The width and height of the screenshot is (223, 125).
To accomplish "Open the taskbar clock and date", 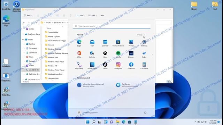I will (213, 122).
